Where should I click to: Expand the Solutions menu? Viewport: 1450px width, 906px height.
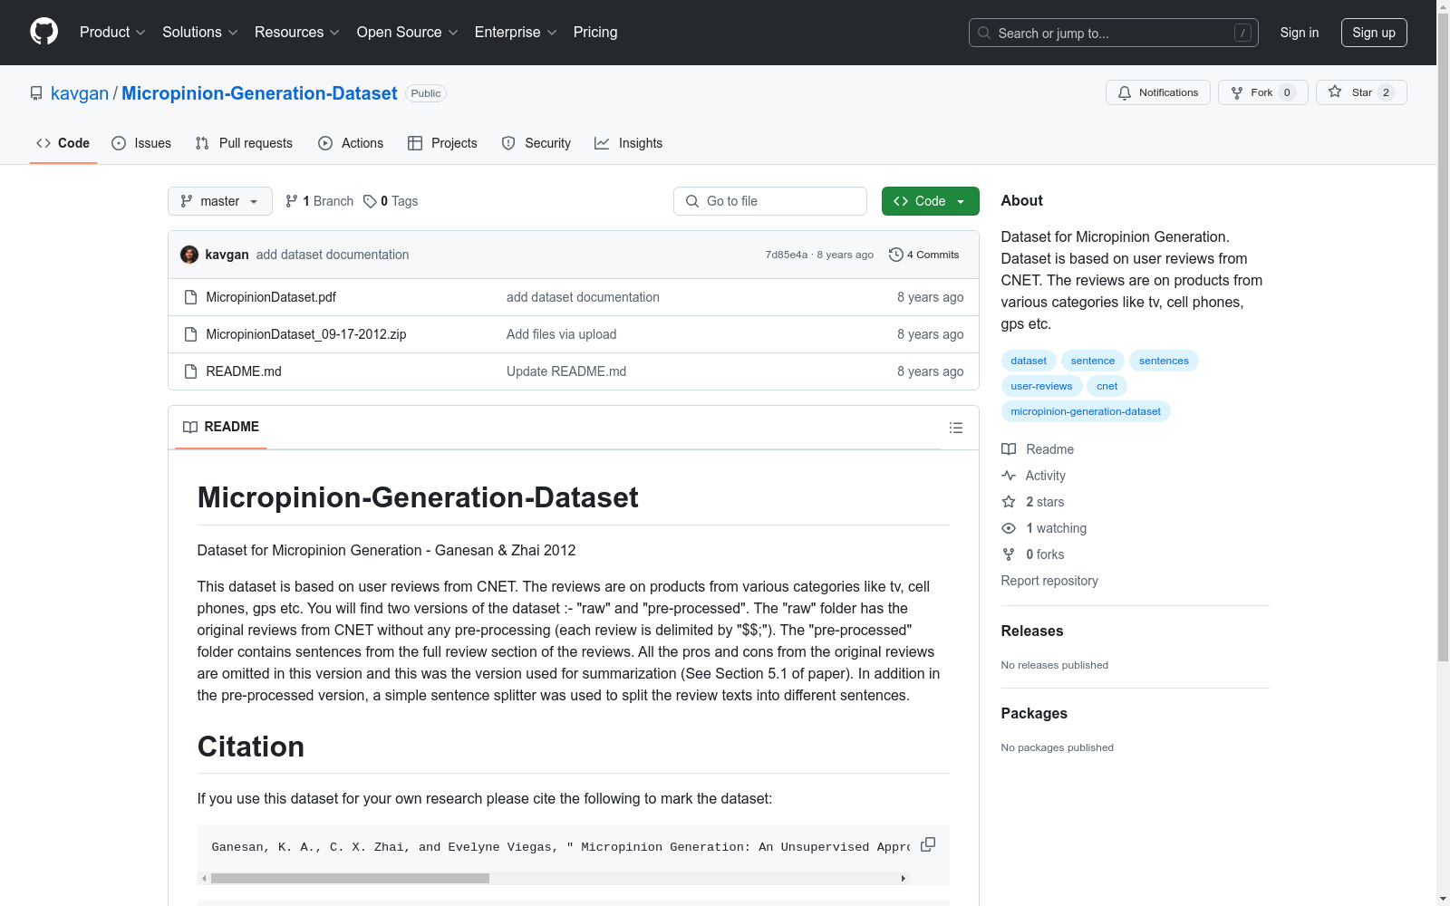pyautogui.click(x=200, y=33)
